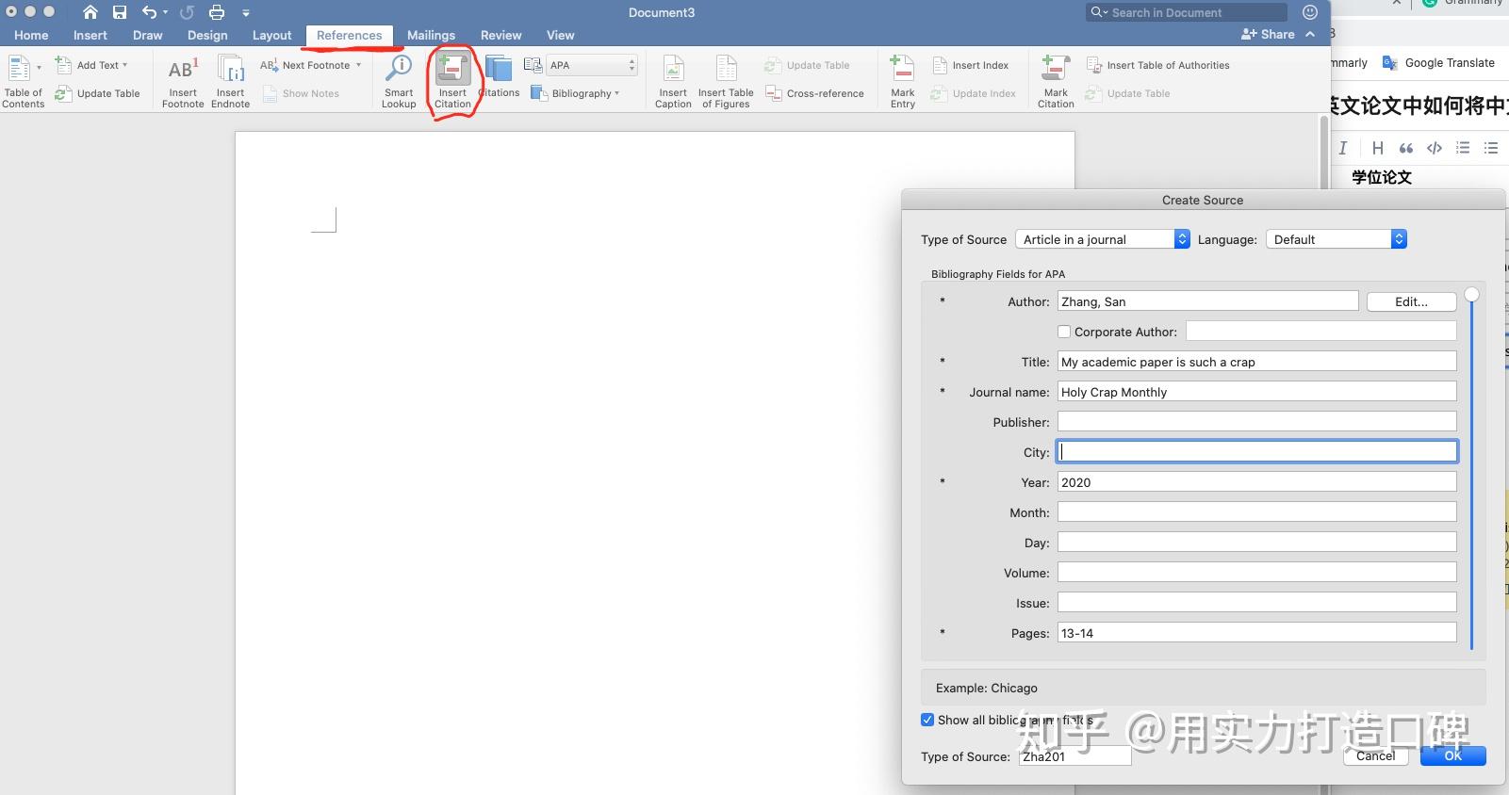Click the Share button
The width and height of the screenshot is (1509, 795).
coord(1268,34)
